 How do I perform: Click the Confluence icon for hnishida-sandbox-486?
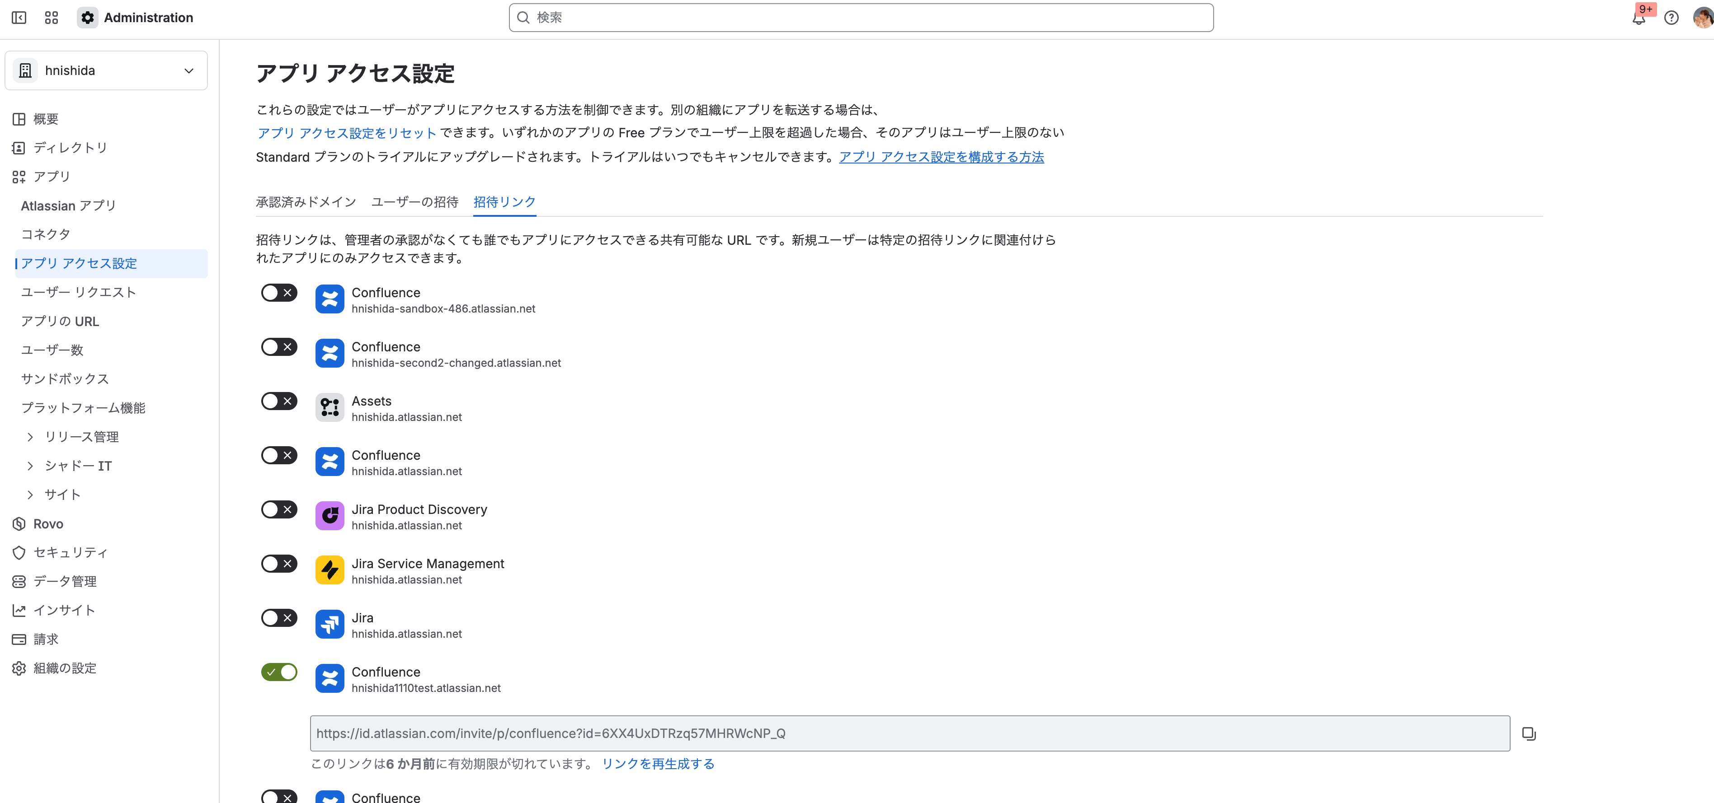pyautogui.click(x=330, y=299)
